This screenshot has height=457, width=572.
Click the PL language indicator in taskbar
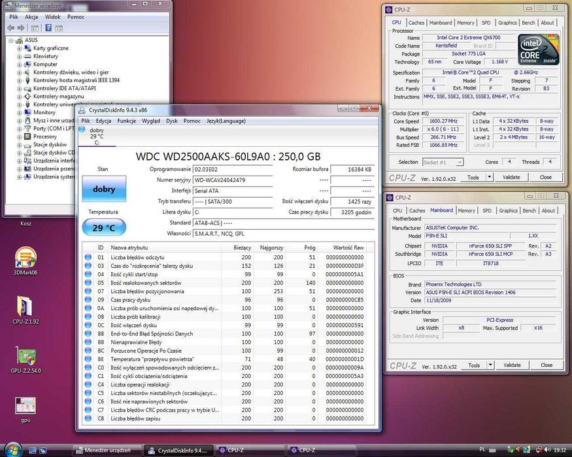click(x=482, y=450)
